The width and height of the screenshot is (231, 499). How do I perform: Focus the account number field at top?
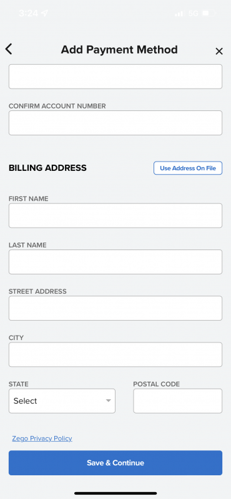(x=115, y=77)
